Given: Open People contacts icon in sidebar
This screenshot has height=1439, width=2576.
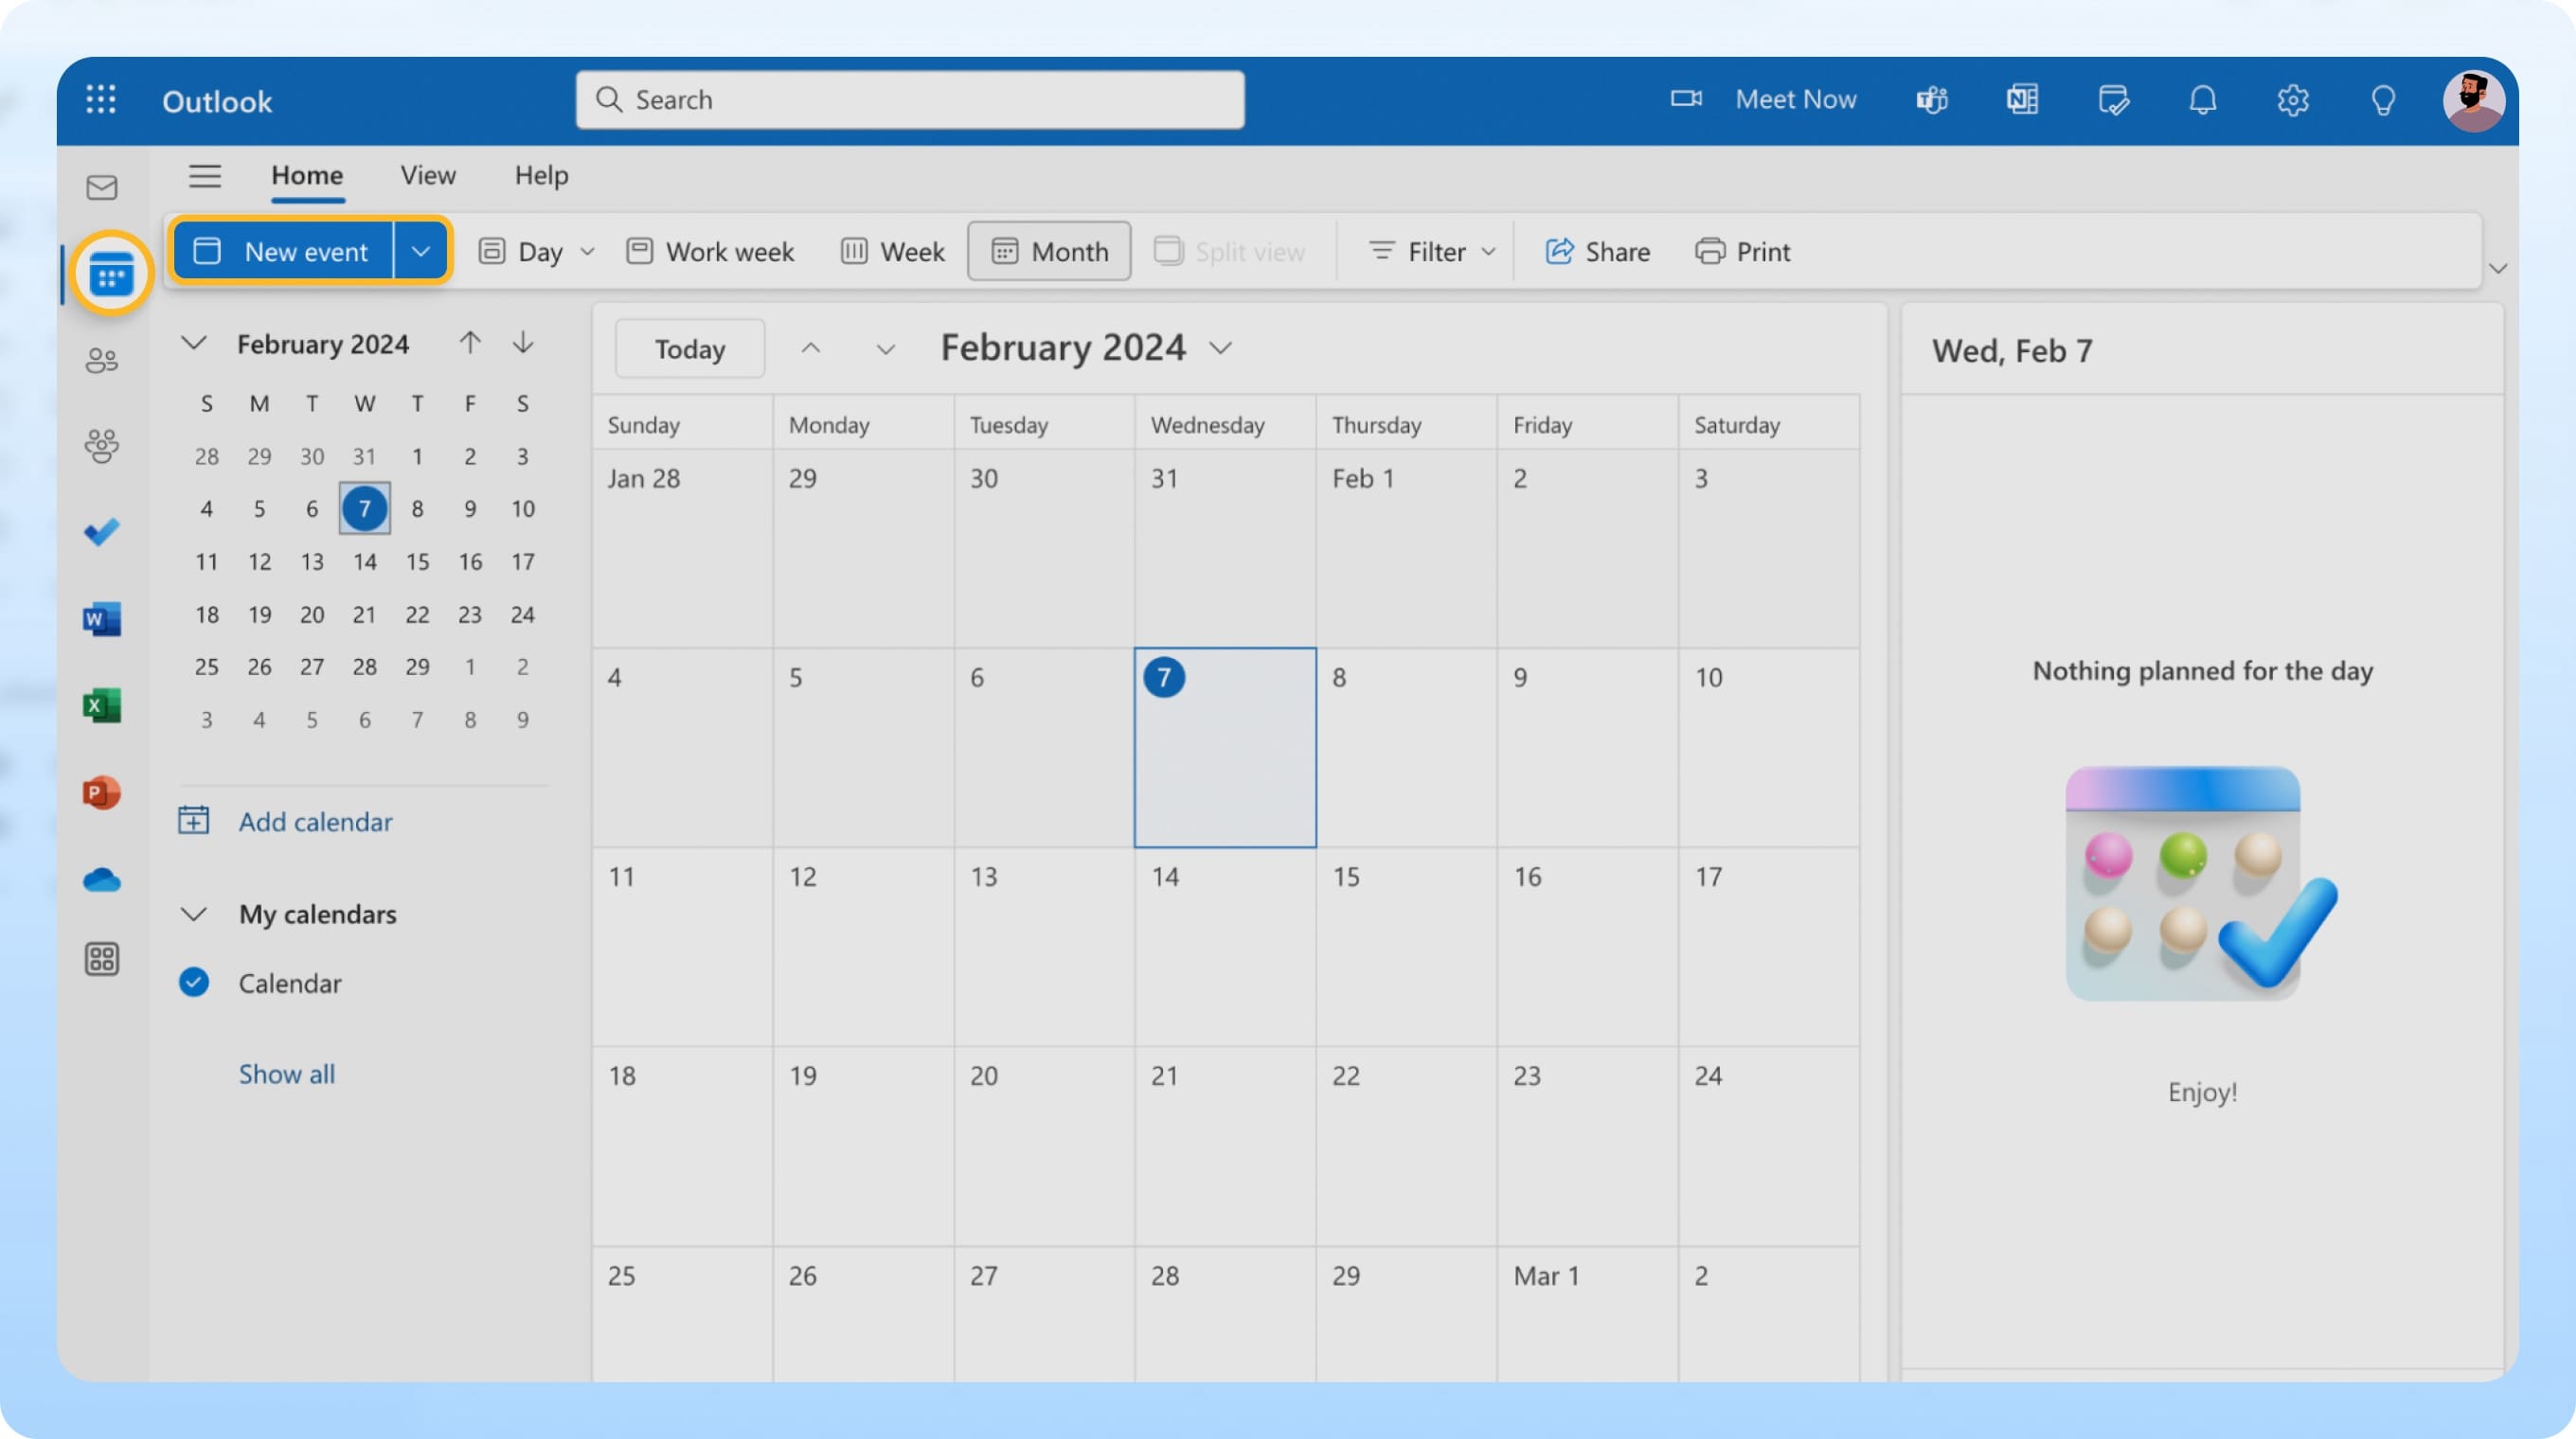Looking at the screenshot, I should [x=102, y=360].
